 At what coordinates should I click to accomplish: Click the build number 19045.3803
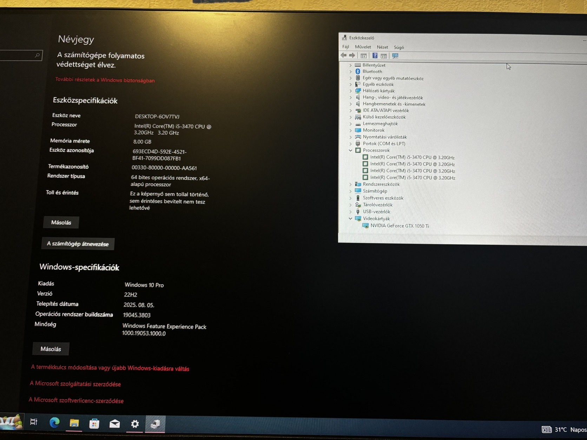pyautogui.click(x=137, y=315)
